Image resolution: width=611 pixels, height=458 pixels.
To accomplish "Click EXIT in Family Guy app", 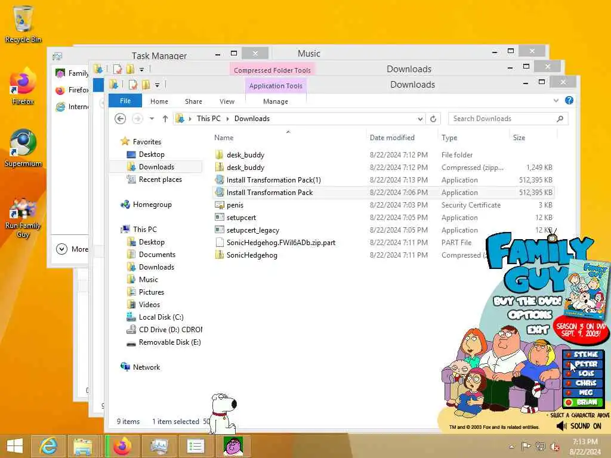I will tap(538, 330).
